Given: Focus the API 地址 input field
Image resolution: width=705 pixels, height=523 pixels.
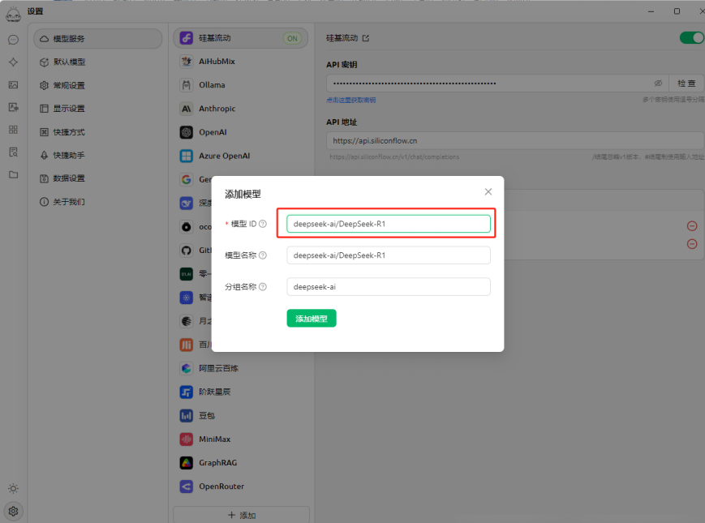Looking at the screenshot, I should 515,140.
